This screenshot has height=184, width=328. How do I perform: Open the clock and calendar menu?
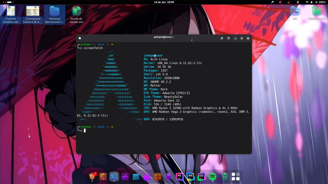164,2
